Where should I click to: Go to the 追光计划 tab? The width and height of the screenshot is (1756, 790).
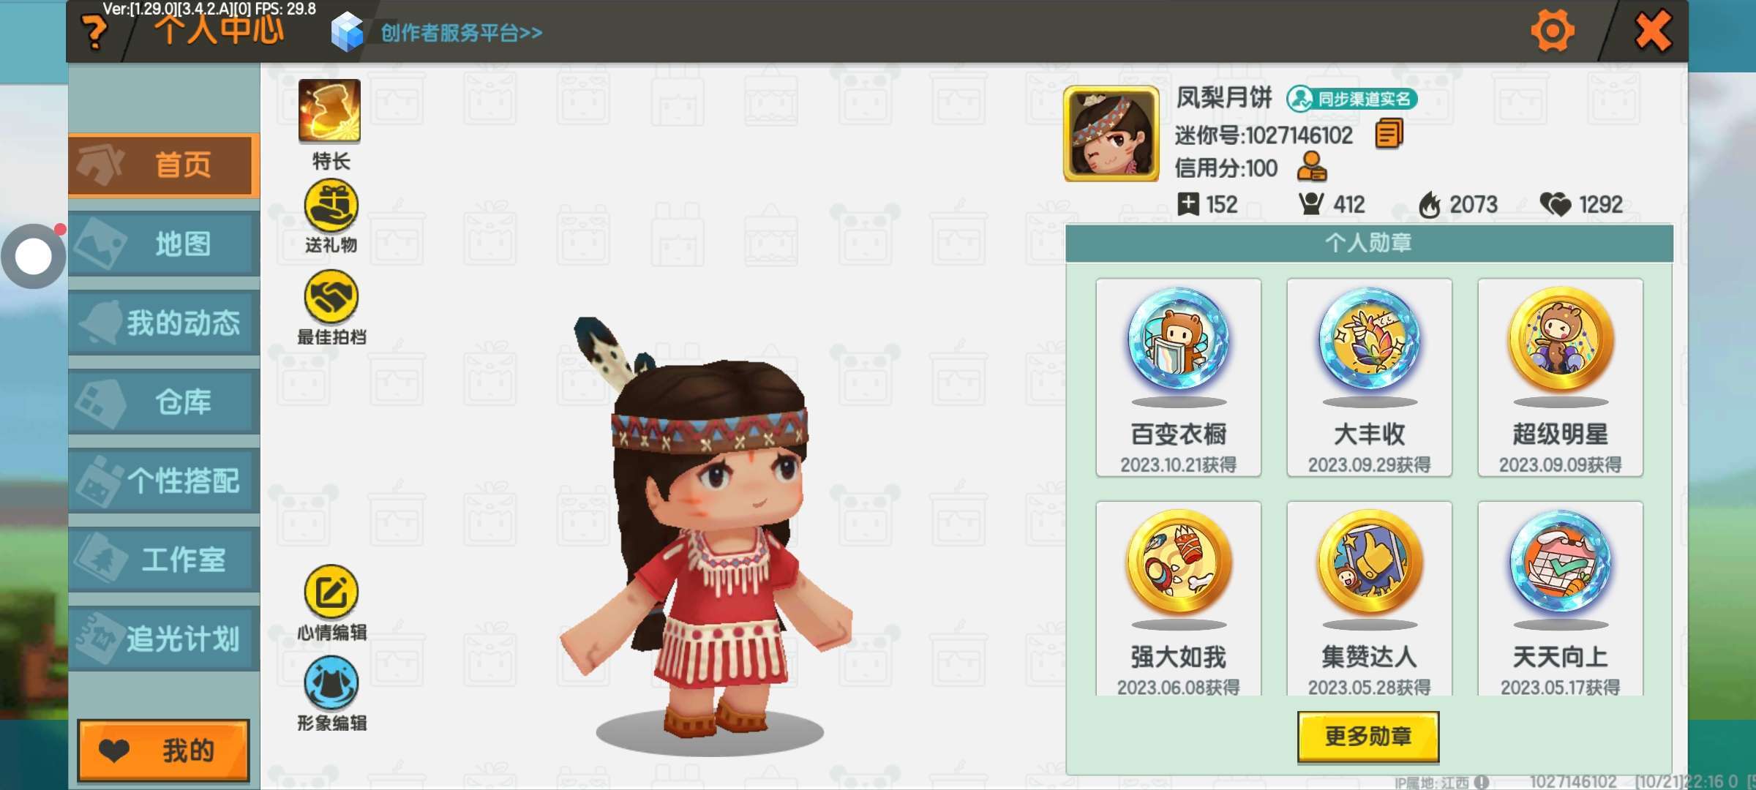click(x=164, y=639)
